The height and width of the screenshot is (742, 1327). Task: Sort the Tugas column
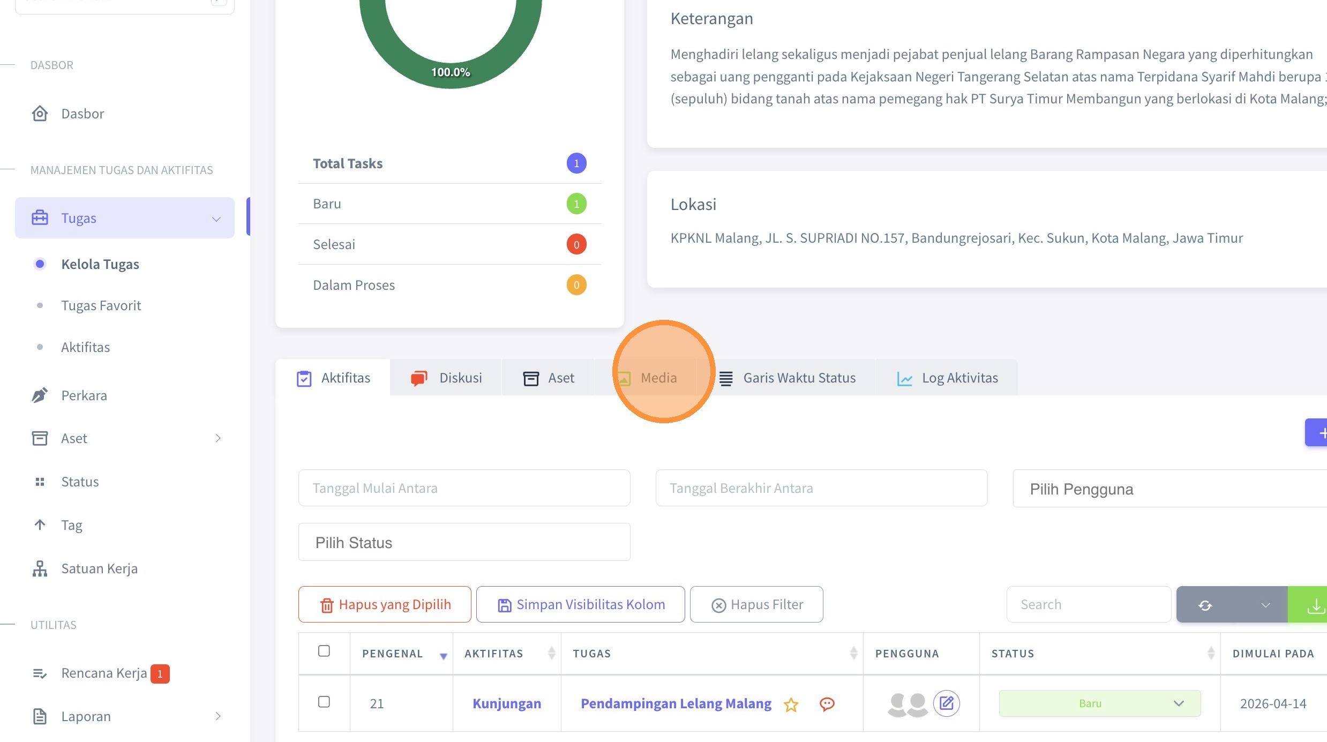pyautogui.click(x=854, y=653)
